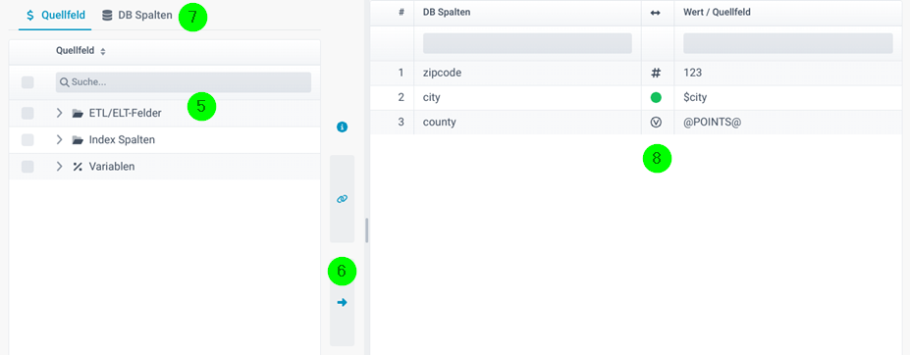Click the green dot in city row
This screenshot has width=910, height=355.
(656, 97)
